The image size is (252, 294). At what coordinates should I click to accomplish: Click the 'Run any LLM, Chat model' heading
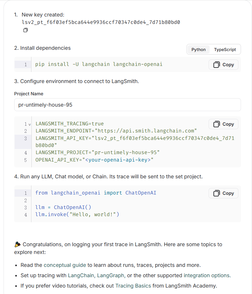click(x=109, y=177)
